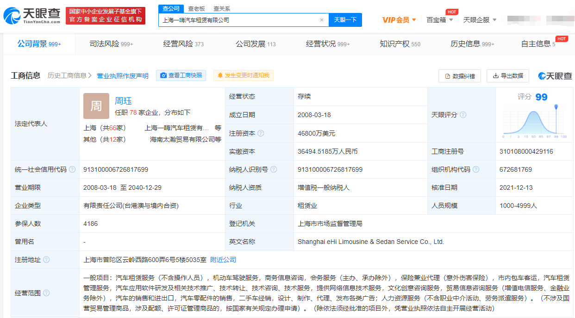Expand the VIP会员 dropdown
Image resolution: width=575 pixels, height=318 pixels.
click(x=399, y=20)
